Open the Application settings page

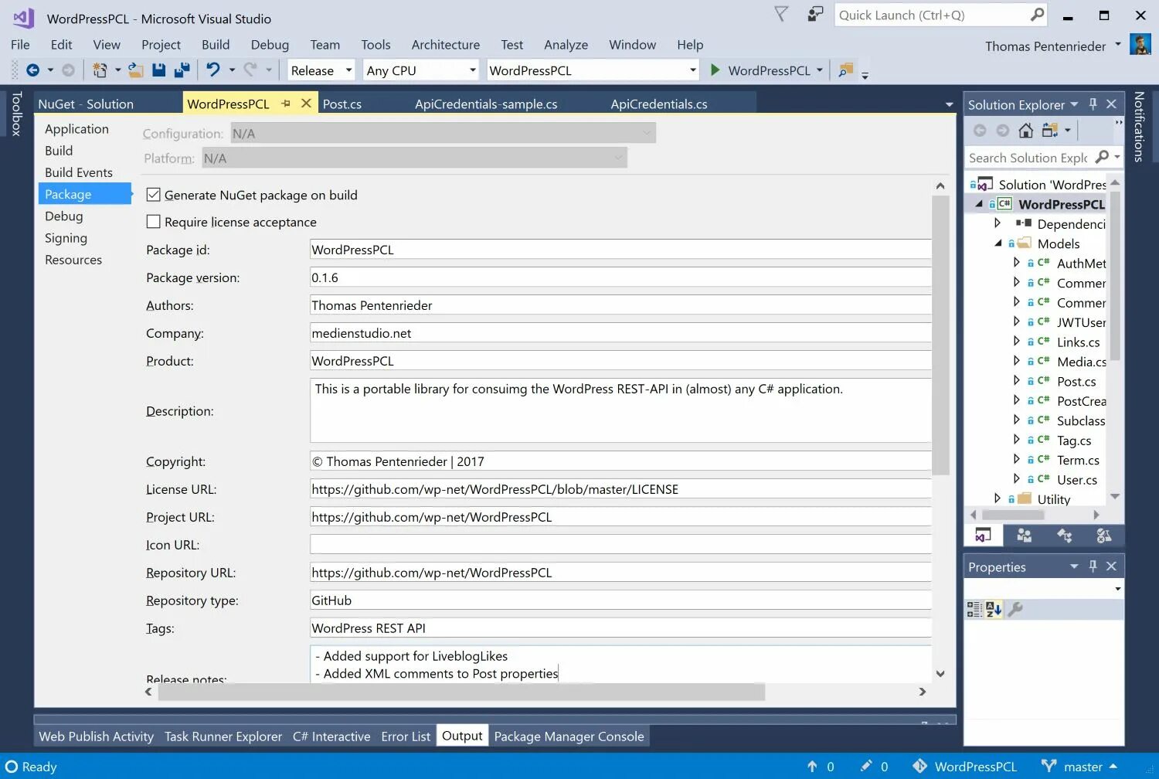(x=76, y=129)
